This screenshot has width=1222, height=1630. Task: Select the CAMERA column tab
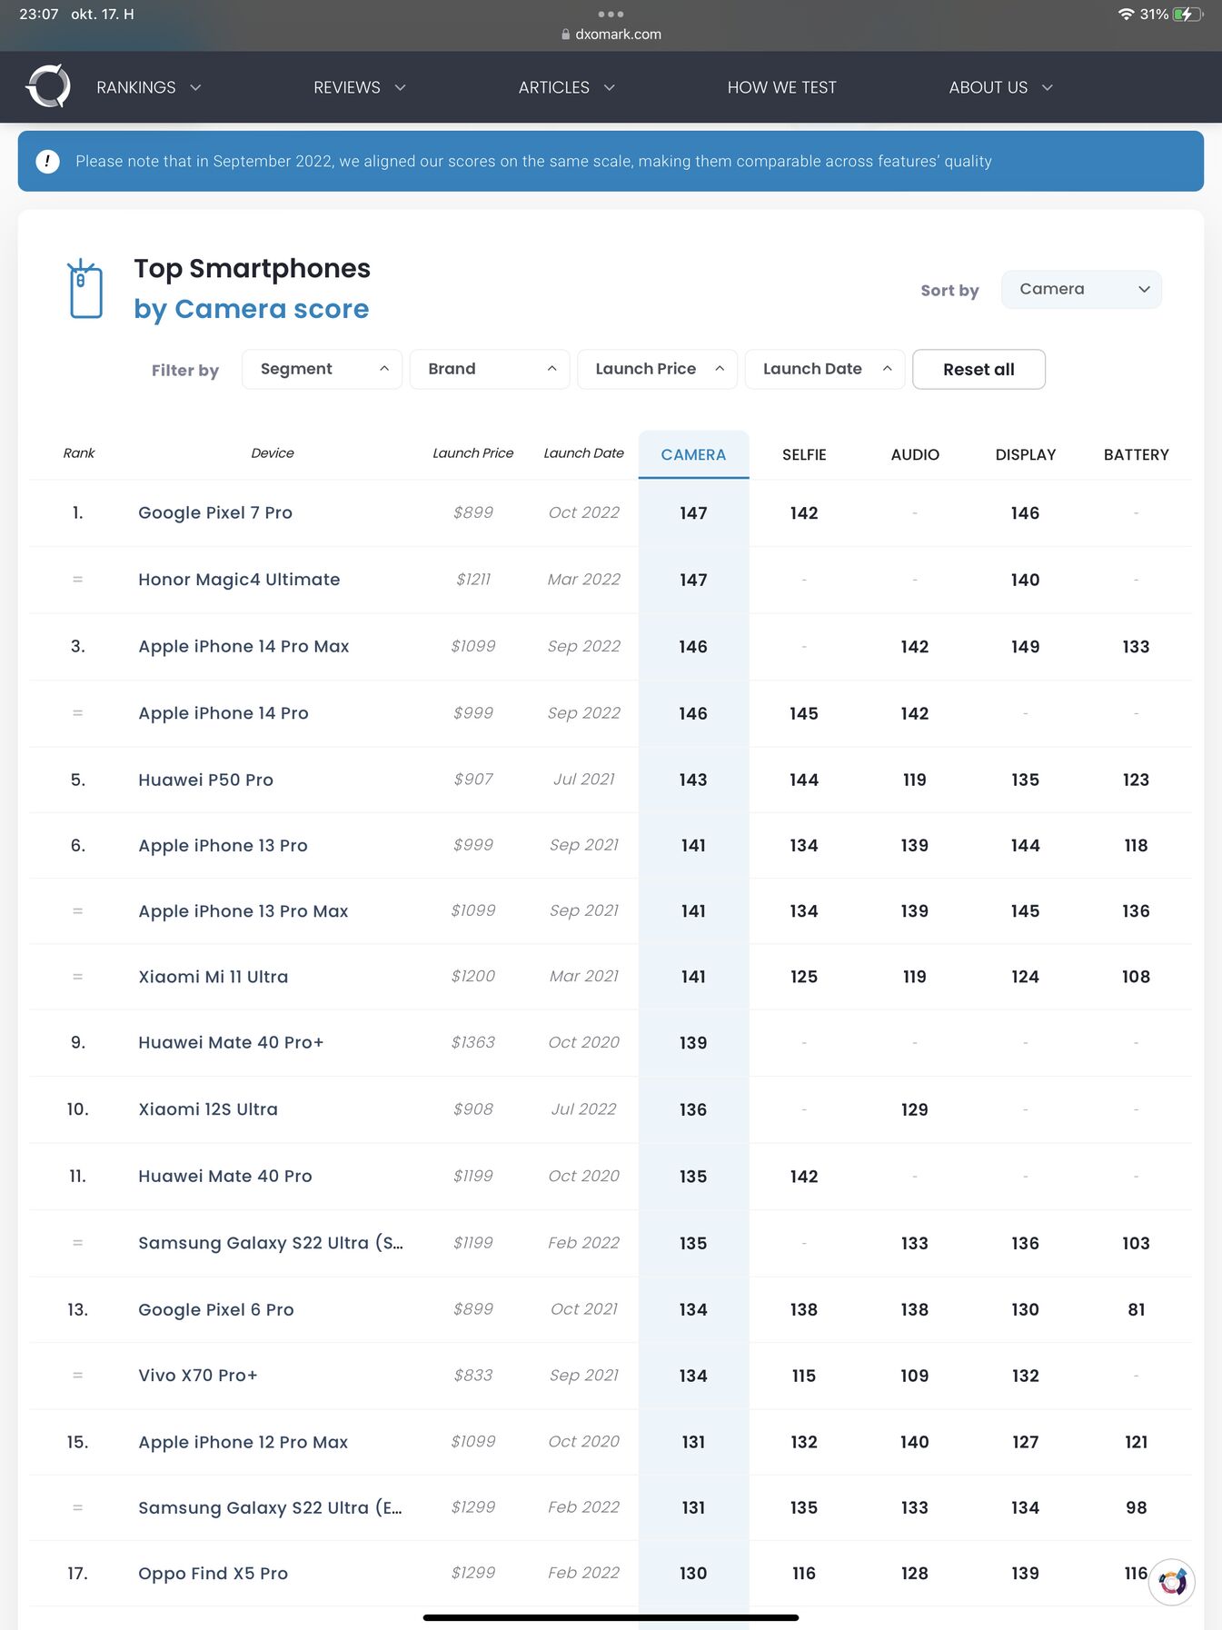[x=693, y=454]
